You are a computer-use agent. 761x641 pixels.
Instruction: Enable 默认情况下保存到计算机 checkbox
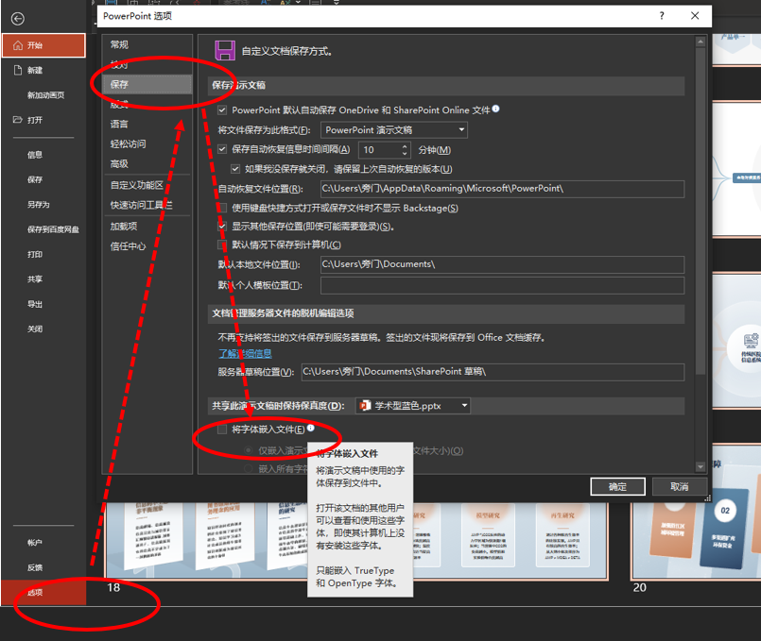[222, 245]
